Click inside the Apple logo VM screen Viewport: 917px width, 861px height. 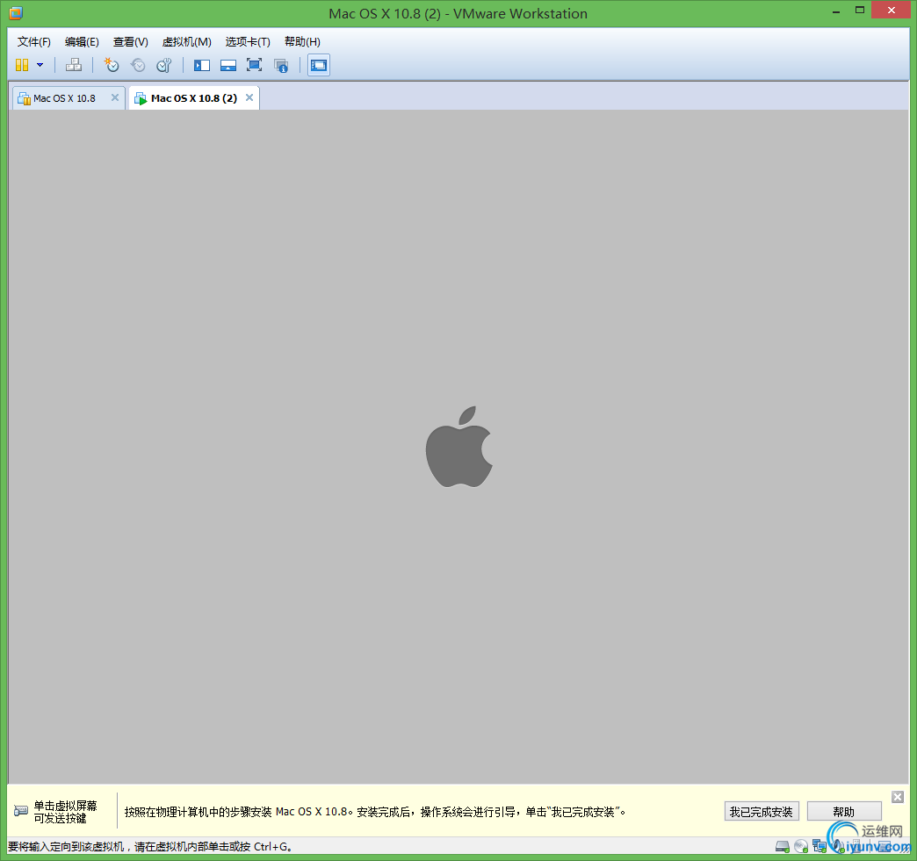(x=458, y=447)
